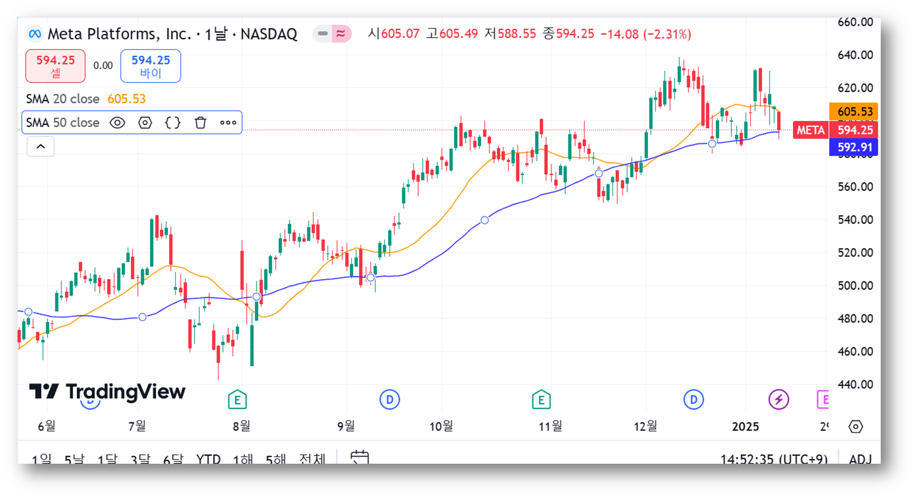Click the TradingView logo
The height and width of the screenshot is (498, 915).
click(107, 391)
